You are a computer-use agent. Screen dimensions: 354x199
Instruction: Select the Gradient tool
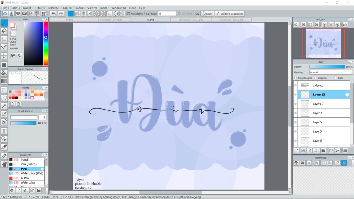[x=4, y=81]
